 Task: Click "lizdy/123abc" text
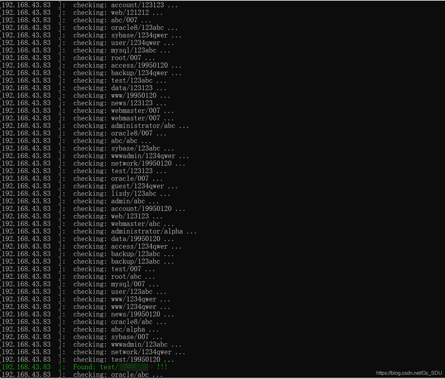coord(134,193)
